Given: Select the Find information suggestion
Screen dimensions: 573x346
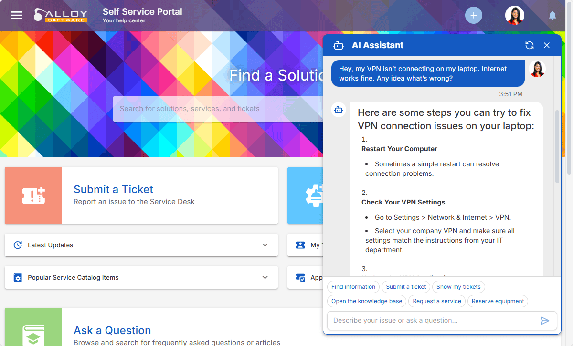Looking at the screenshot, I should click(353, 287).
